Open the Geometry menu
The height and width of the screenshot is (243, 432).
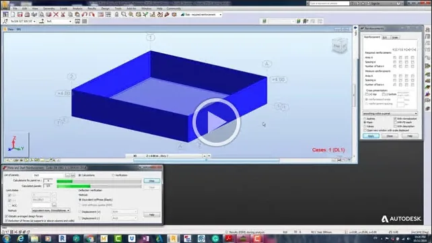[48, 9]
